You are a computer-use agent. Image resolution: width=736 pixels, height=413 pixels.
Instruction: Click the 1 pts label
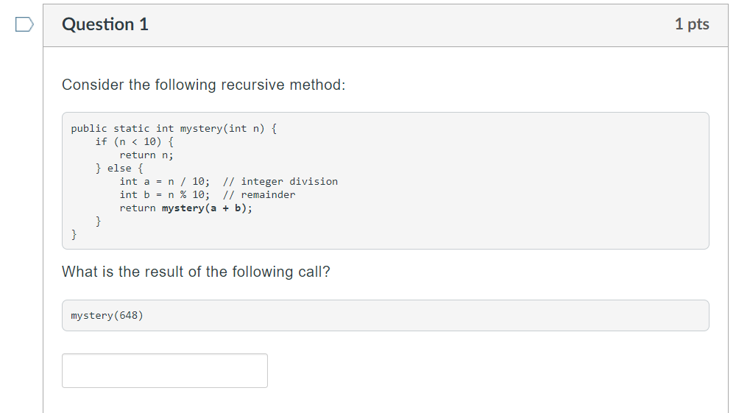[x=692, y=24]
